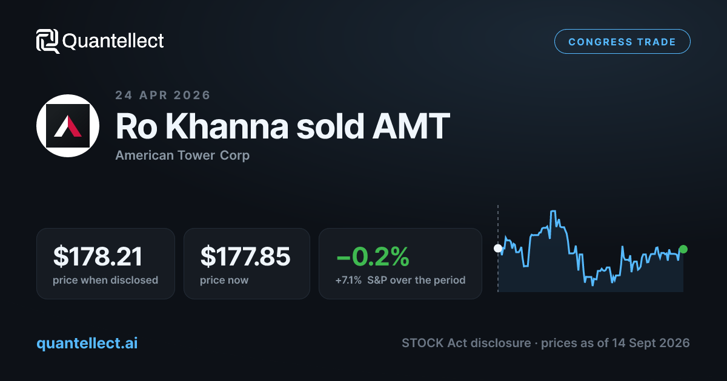Click the 24 APR 2026 date label
The image size is (727, 381).
[163, 95]
